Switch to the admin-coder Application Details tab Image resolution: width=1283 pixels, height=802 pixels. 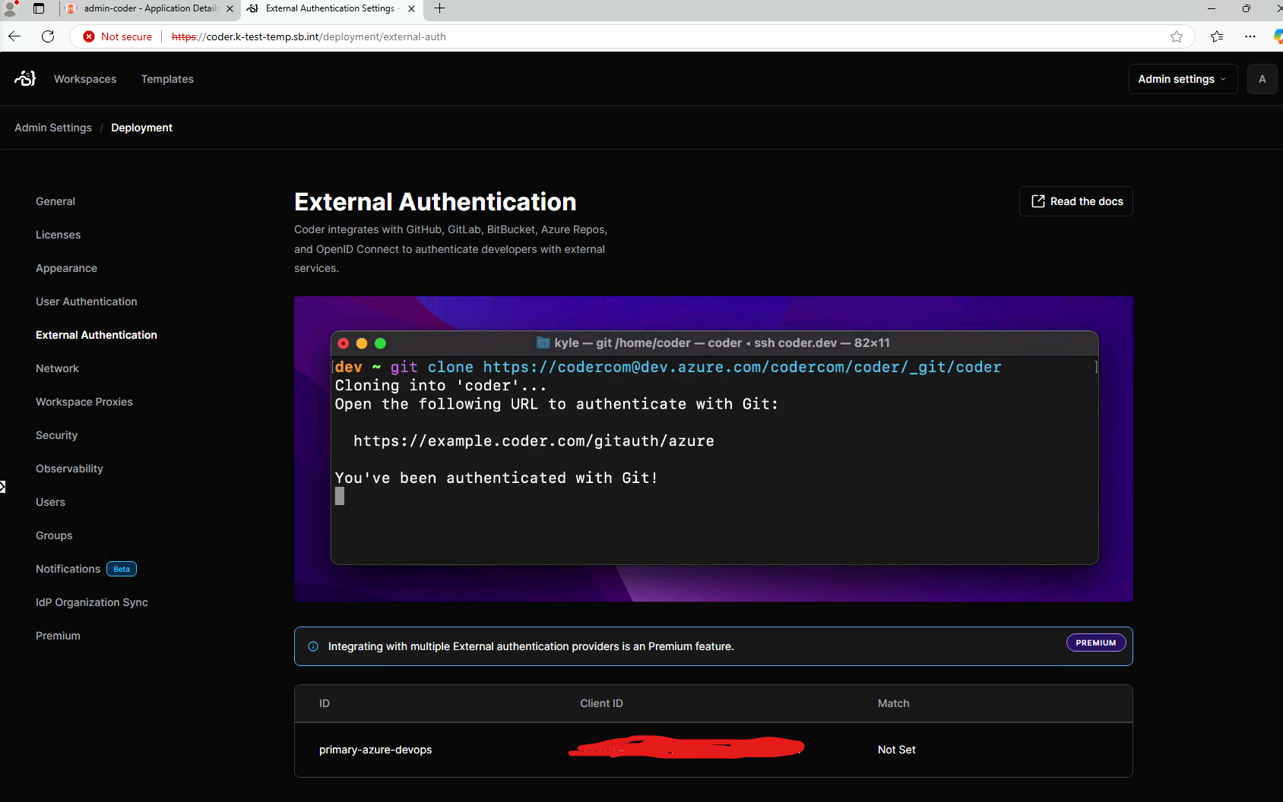tap(148, 9)
